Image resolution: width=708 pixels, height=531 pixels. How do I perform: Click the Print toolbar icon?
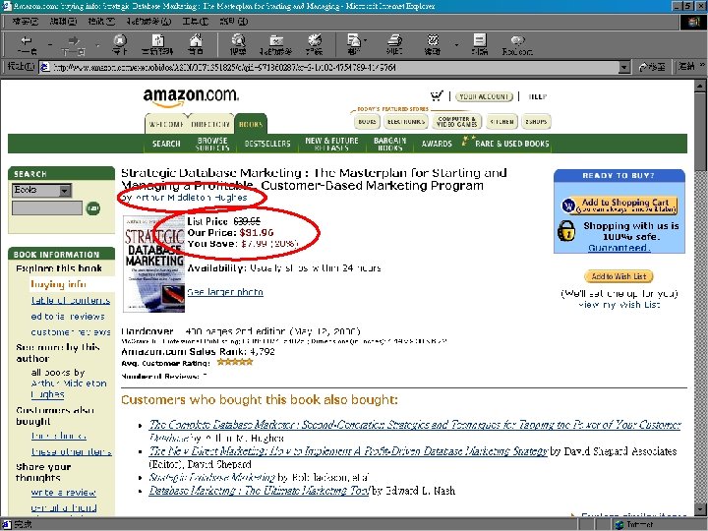(394, 44)
